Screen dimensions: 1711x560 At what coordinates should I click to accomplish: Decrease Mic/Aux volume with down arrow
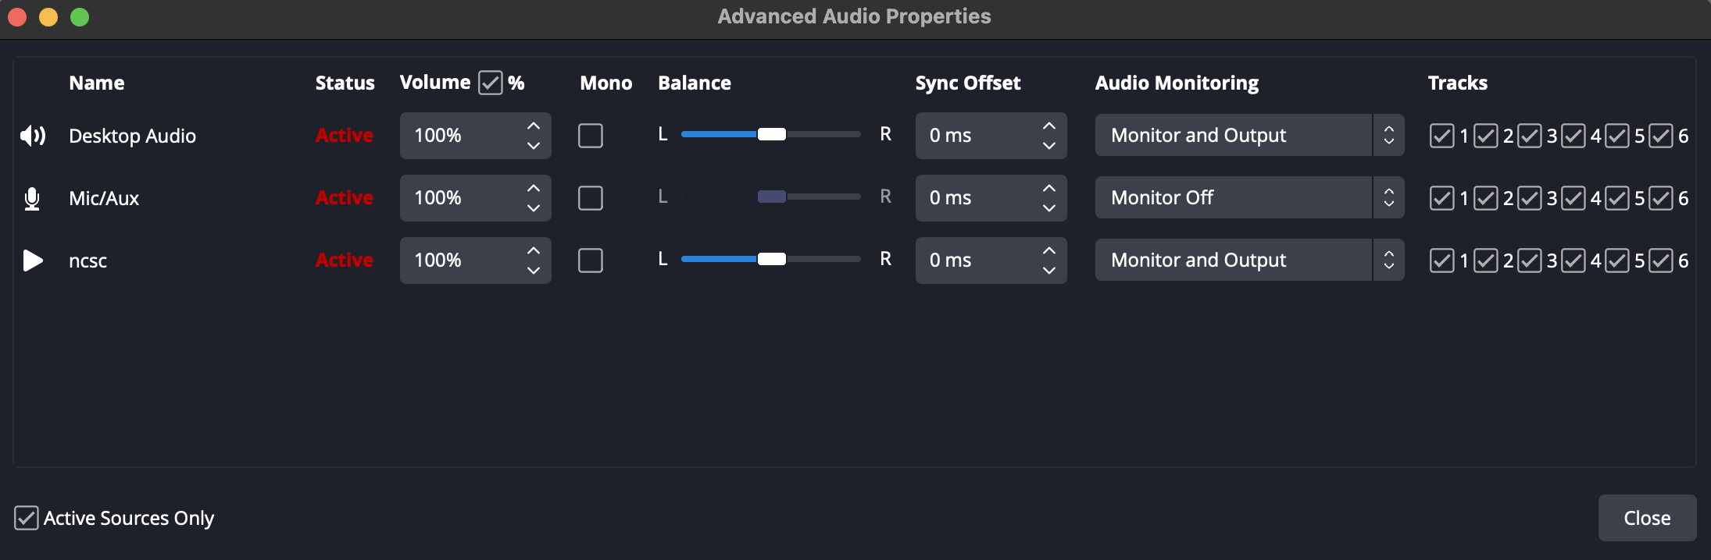point(534,208)
